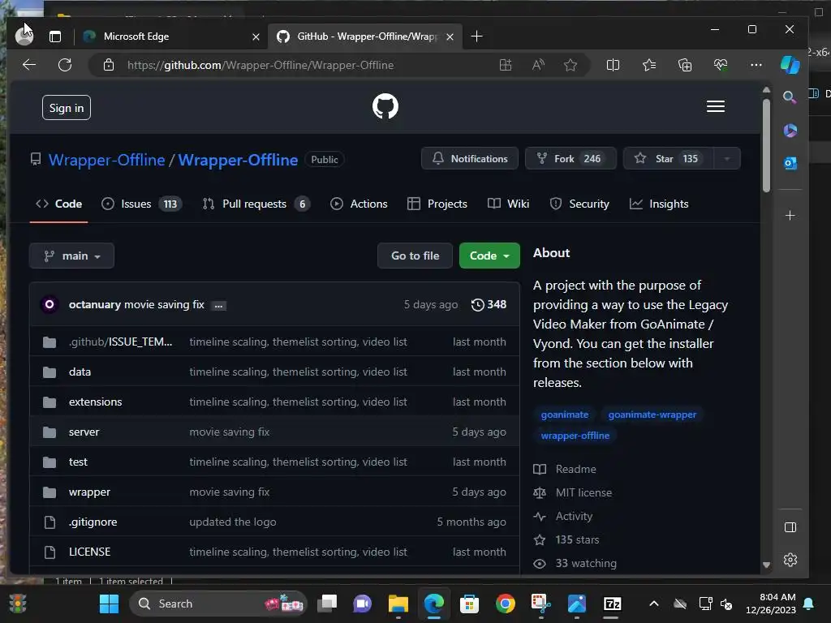Open sidebar Search tool
831x623 pixels.
[x=790, y=97]
